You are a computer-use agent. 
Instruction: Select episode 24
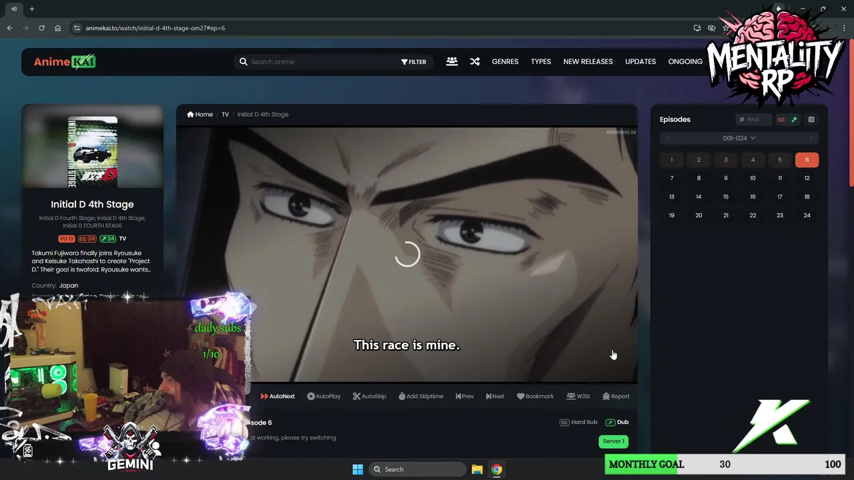[807, 215]
